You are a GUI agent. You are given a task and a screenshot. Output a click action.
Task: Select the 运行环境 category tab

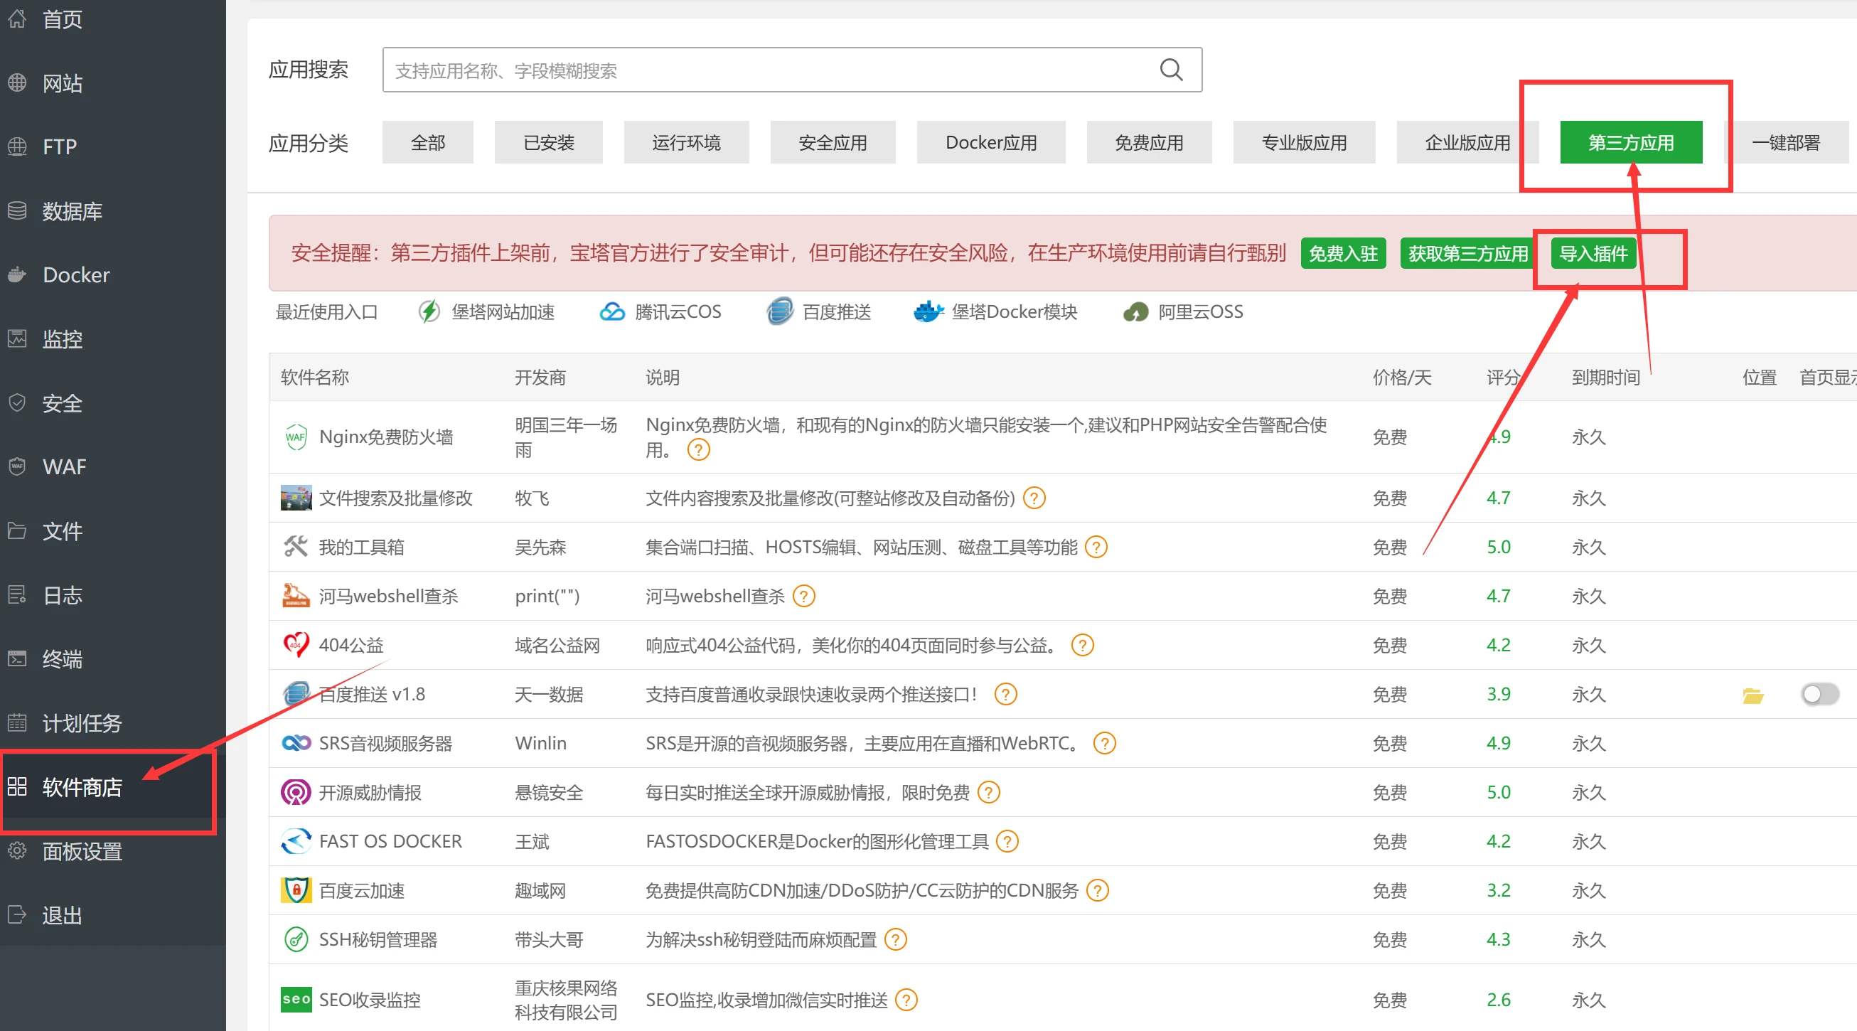tap(686, 143)
